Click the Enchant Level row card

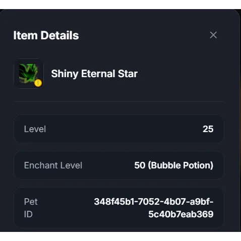click(119, 165)
